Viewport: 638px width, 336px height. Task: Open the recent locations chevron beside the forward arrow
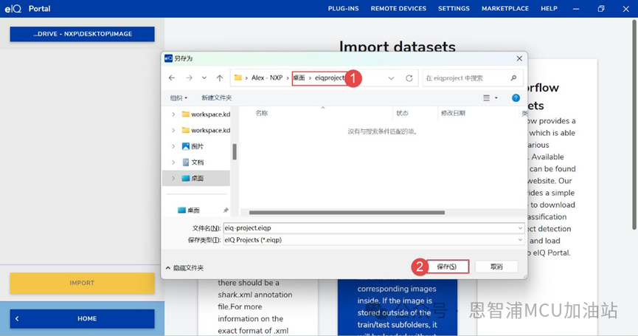point(204,78)
